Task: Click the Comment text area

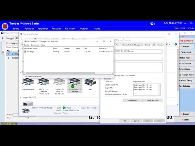Action: click(x=138, y=67)
